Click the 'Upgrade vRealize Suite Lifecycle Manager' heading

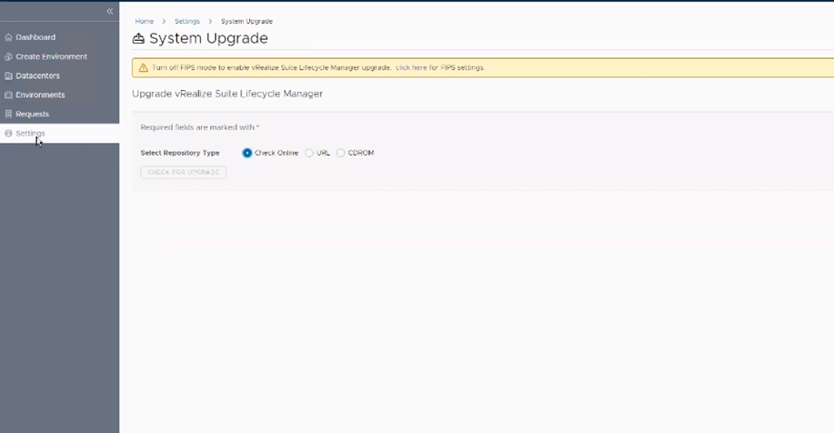(x=227, y=94)
